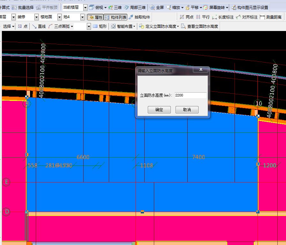Click the 长度标注 length dimension tool
The height and width of the screenshot is (245, 286).
[223, 17]
